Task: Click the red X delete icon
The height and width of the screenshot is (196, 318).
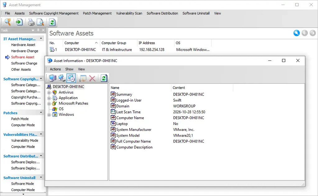Action: (x=92, y=78)
